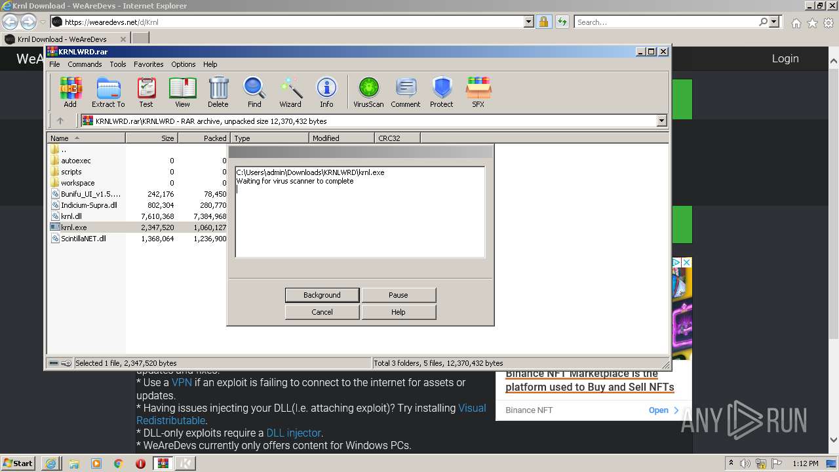Close the Binance ad with X

pos(686,262)
